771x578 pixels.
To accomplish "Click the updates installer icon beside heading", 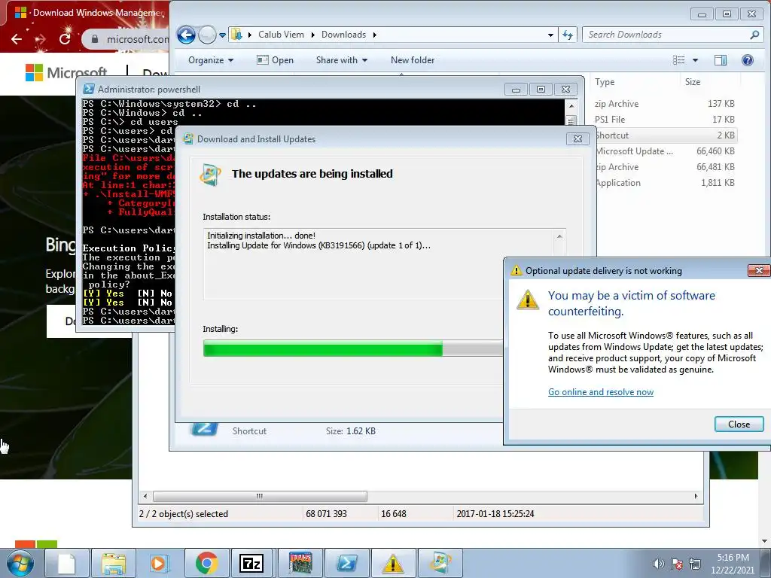I will (211, 175).
